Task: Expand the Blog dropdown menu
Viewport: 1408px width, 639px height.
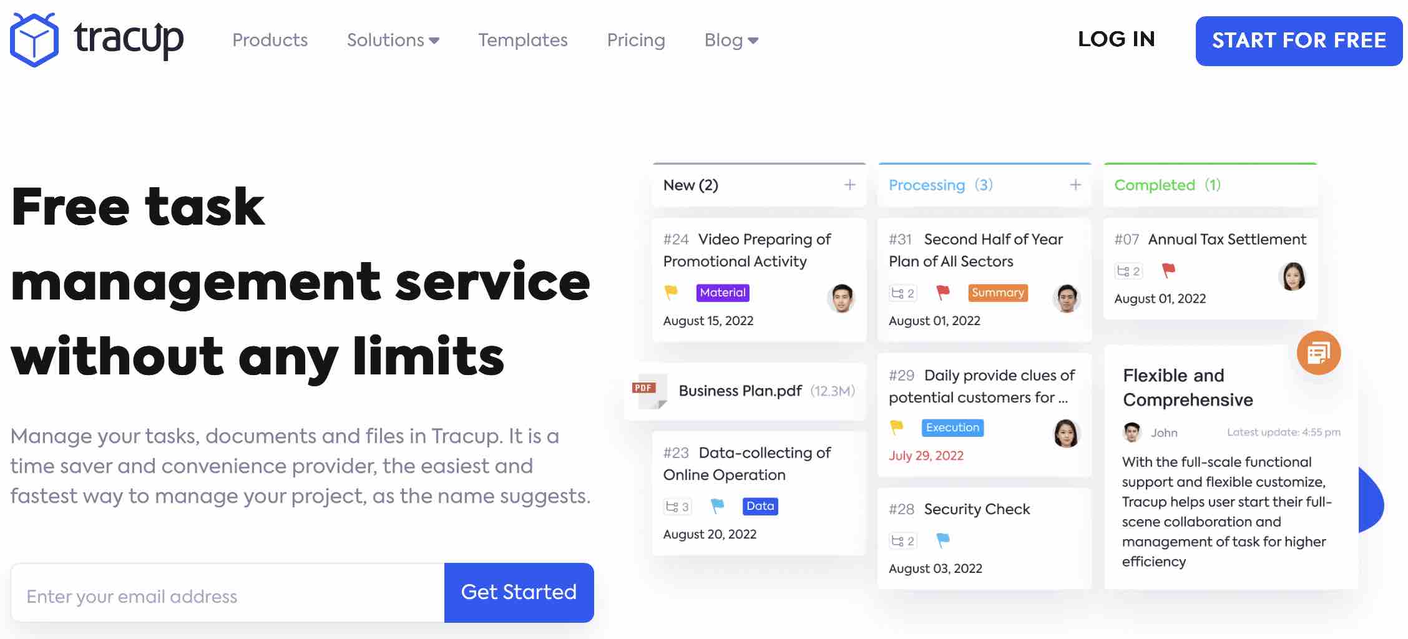Action: pyautogui.click(x=731, y=41)
